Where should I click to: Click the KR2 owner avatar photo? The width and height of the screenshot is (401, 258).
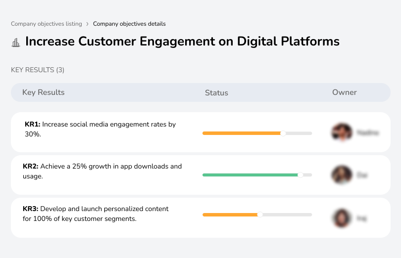(342, 175)
